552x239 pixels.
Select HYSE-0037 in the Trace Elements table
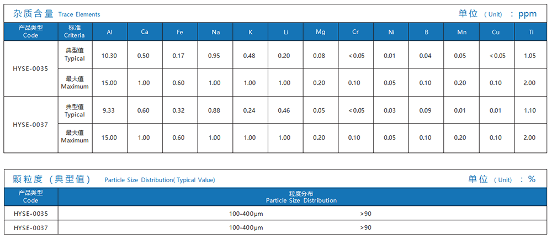31,125
